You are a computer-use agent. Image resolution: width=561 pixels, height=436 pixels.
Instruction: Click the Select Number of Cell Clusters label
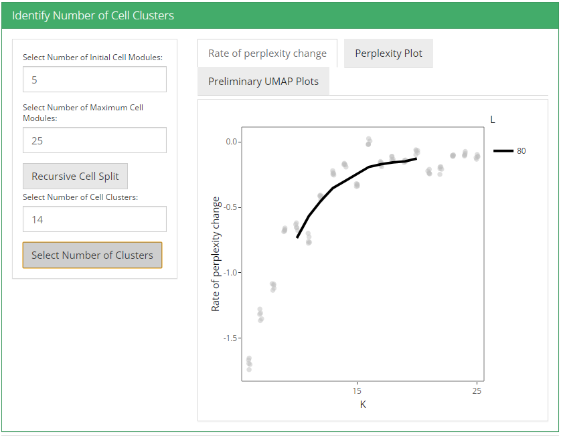(x=80, y=197)
